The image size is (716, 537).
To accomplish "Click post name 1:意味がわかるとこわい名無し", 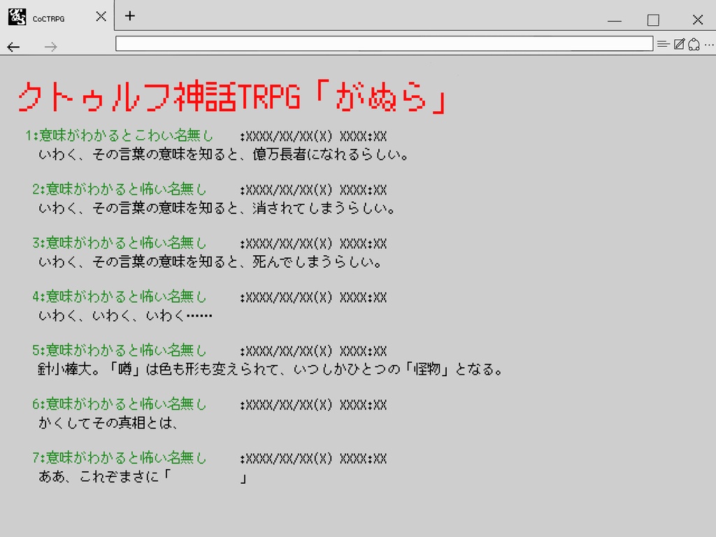I will click(x=119, y=136).
